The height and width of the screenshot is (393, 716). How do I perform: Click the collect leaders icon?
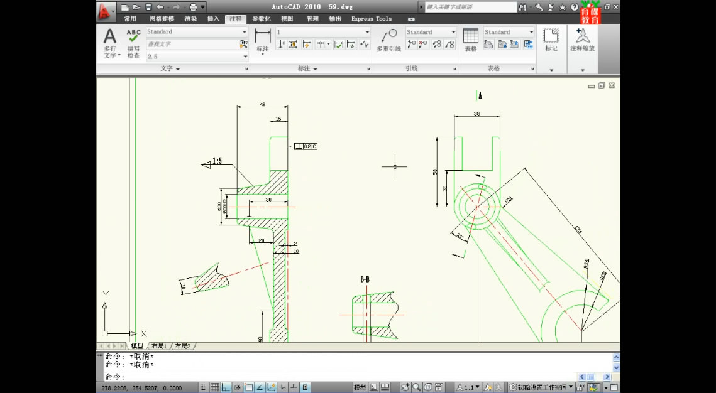point(450,44)
